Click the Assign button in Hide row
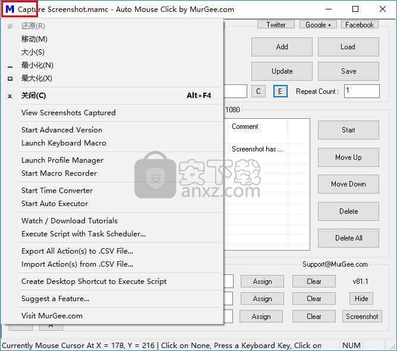 click(x=262, y=299)
